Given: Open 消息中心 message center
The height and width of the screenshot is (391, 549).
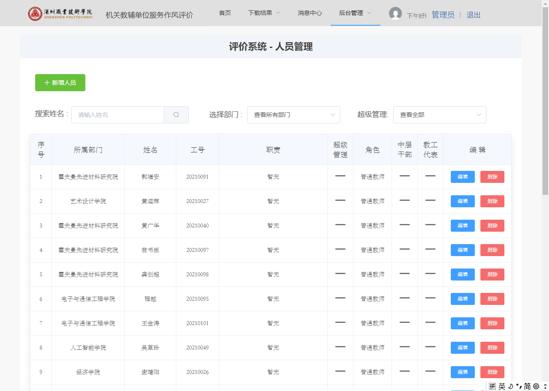Looking at the screenshot, I should click(x=310, y=13).
